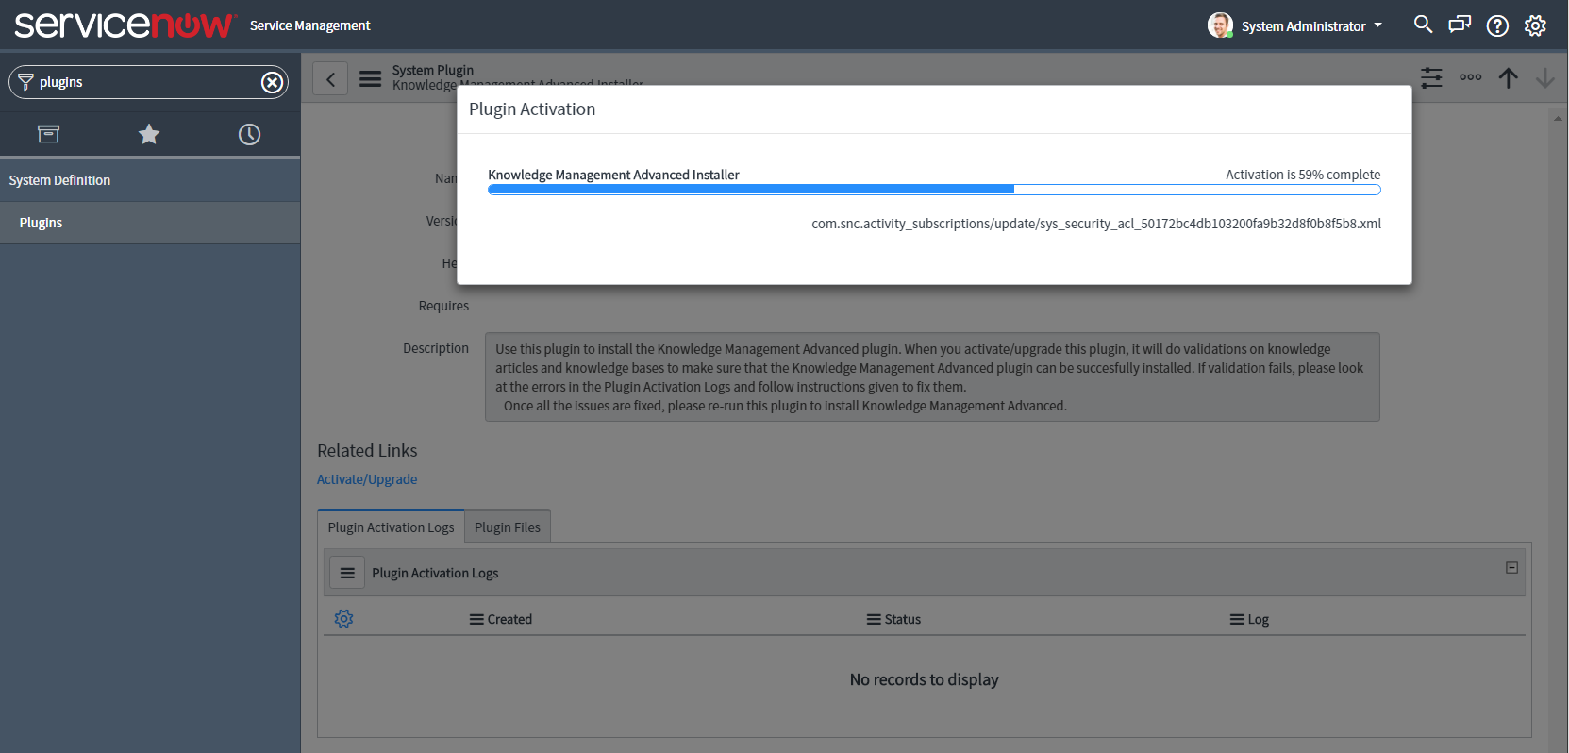1569x753 pixels.
Task: Open the form context hamburger menu
Action: [x=371, y=79]
